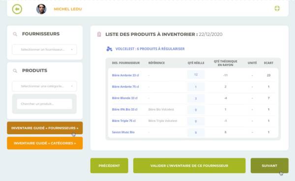The height and width of the screenshot is (181, 295).
Task: Open the Bière IPA Bio 33 cl product
Action: (x=124, y=109)
